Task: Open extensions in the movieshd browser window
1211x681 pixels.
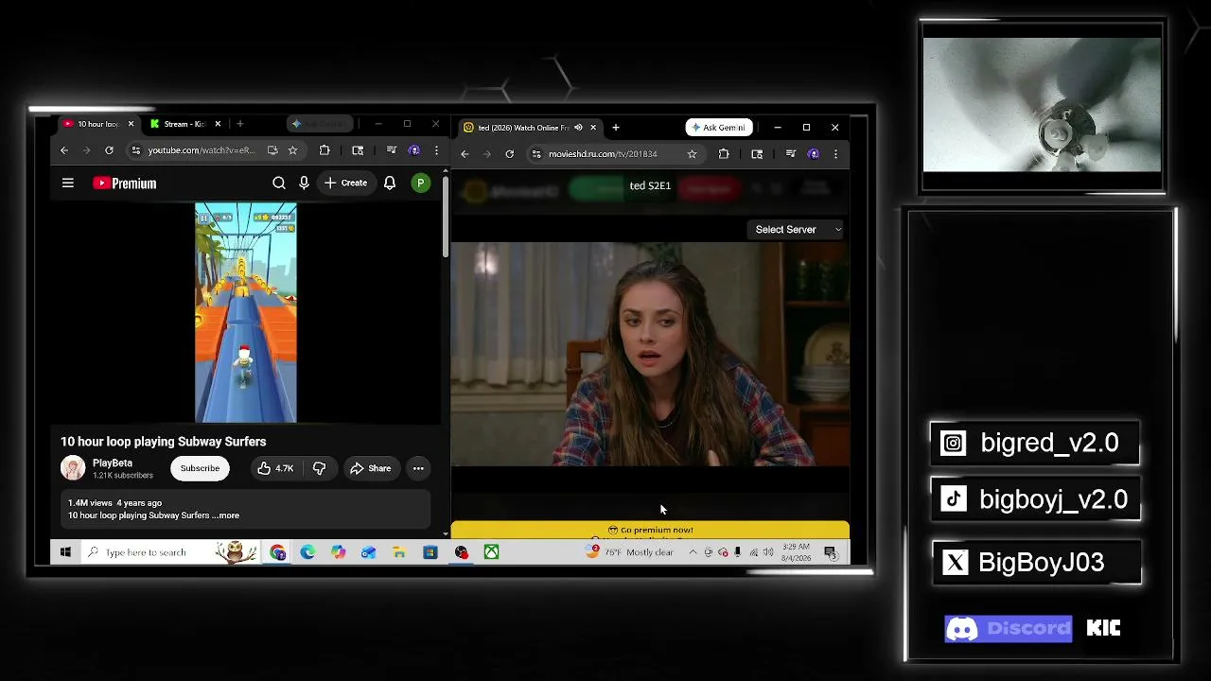Action: tap(724, 154)
